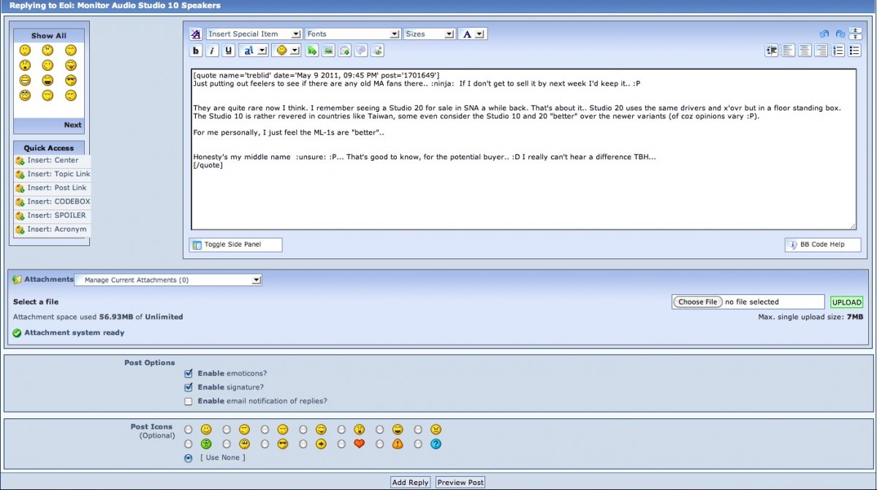The width and height of the screenshot is (877, 490).
Task: Toggle Enable emoticons checkbox
Action: coord(189,373)
